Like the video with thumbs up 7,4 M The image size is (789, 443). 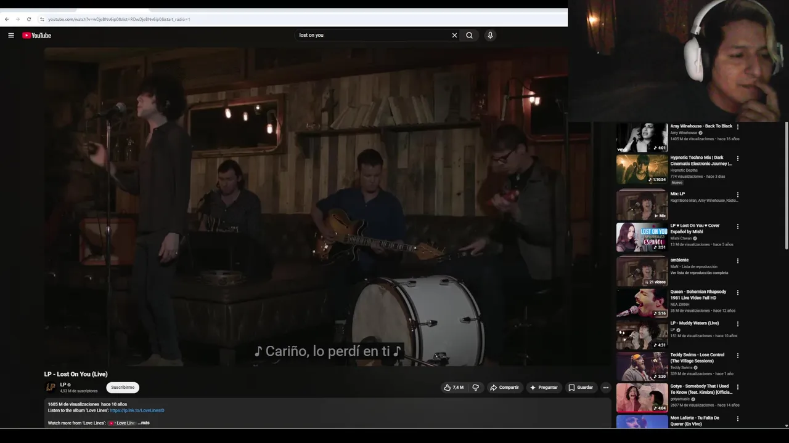coord(454,388)
